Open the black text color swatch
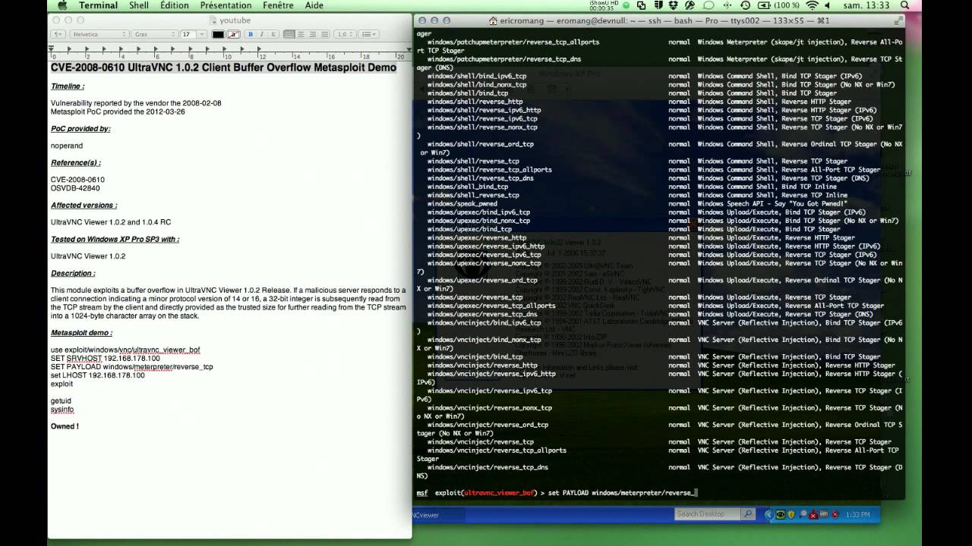The image size is (972, 546). click(x=218, y=34)
